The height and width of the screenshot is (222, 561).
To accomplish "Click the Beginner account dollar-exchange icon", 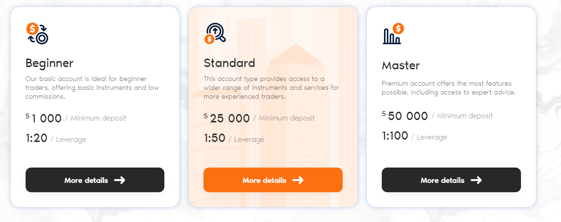I will (37, 34).
